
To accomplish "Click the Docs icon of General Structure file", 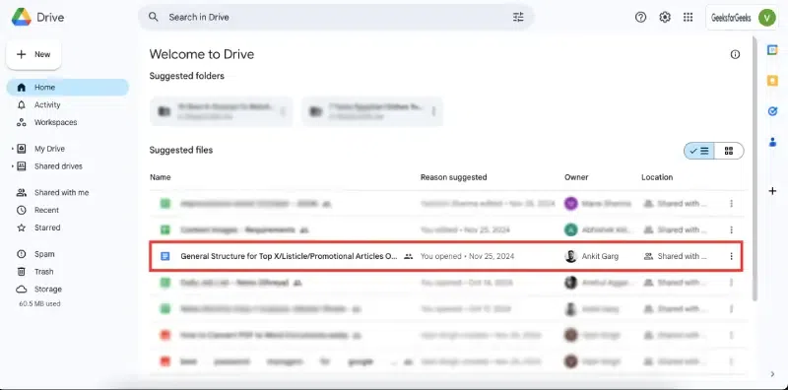I will (164, 256).
